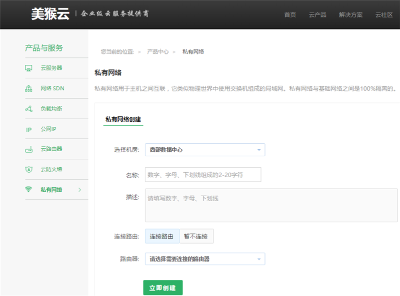Open 云社区 top menu
The height and width of the screenshot is (296, 400).
(x=384, y=15)
